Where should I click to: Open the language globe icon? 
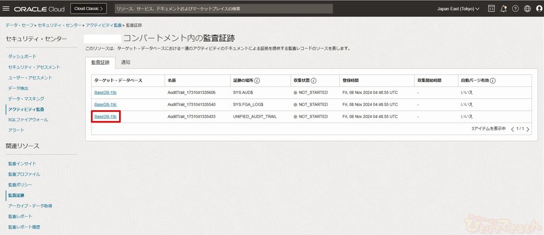click(x=527, y=9)
